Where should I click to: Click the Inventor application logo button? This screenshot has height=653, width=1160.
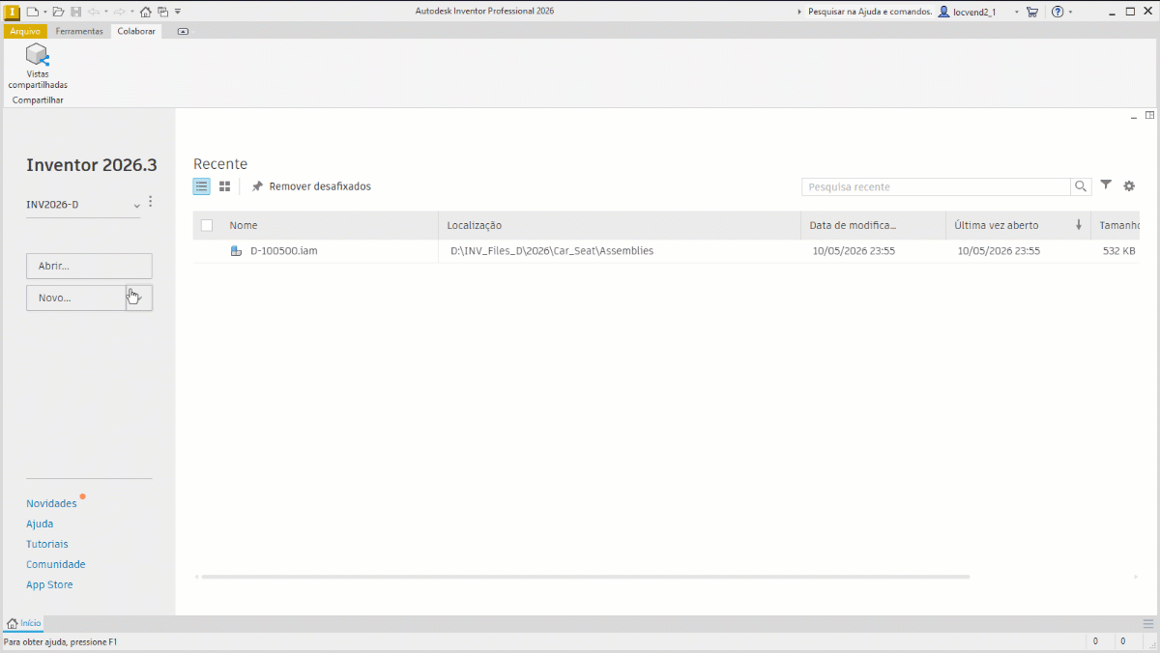tap(12, 13)
